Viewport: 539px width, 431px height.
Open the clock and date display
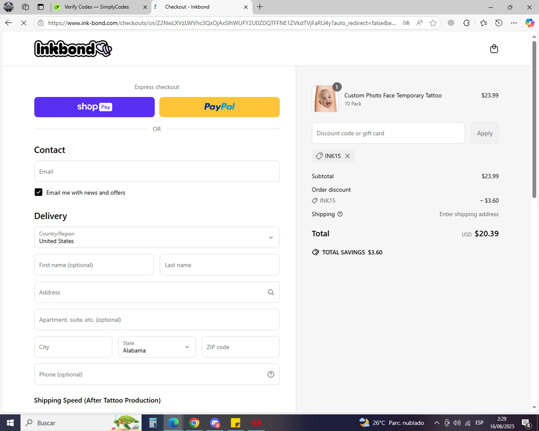coord(502,423)
